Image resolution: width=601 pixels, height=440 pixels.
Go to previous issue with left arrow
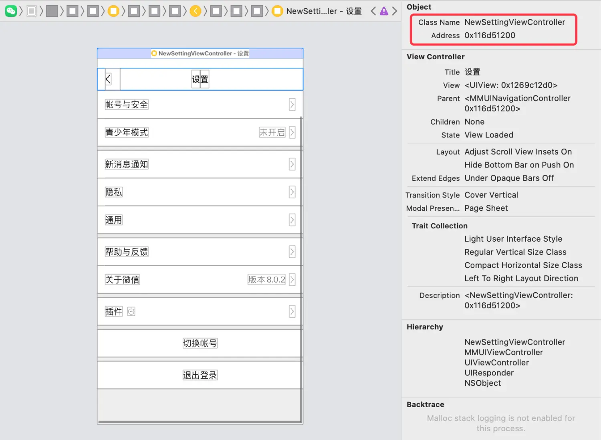(373, 11)
